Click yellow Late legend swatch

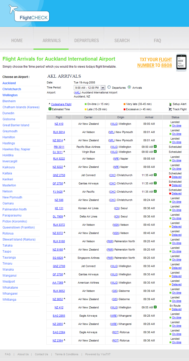point(86,109)
